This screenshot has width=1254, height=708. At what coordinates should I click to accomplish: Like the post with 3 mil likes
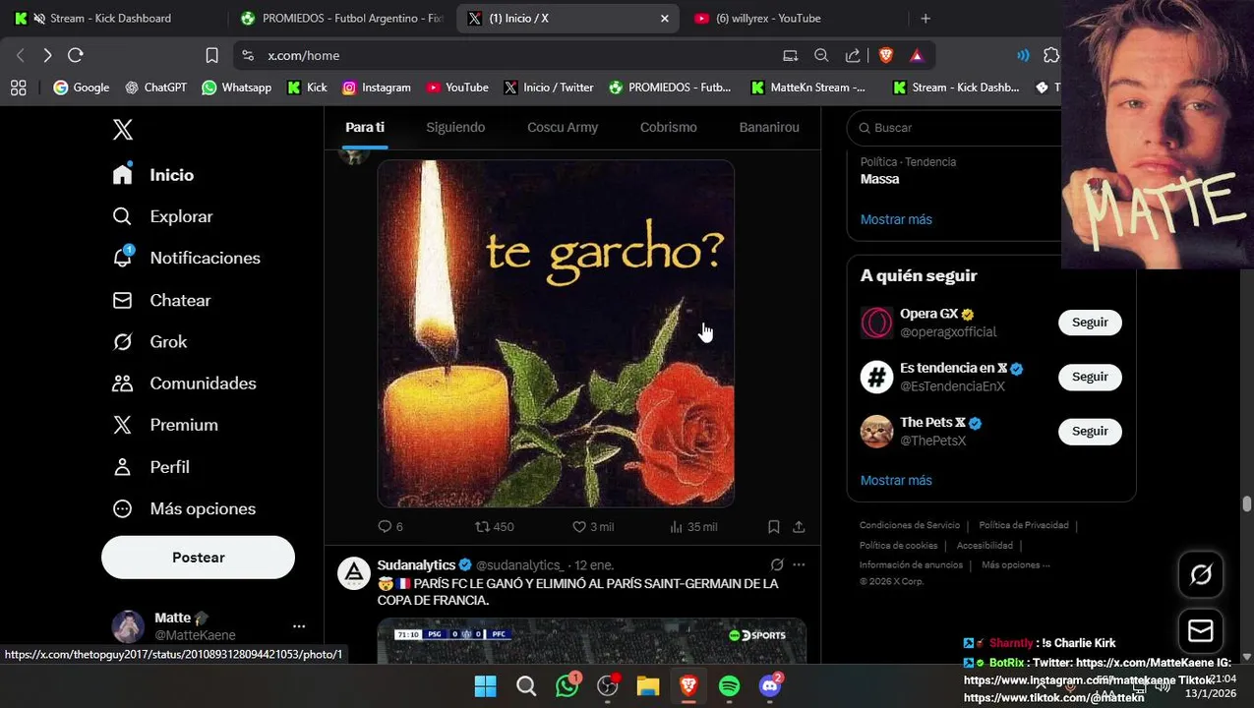579,527
